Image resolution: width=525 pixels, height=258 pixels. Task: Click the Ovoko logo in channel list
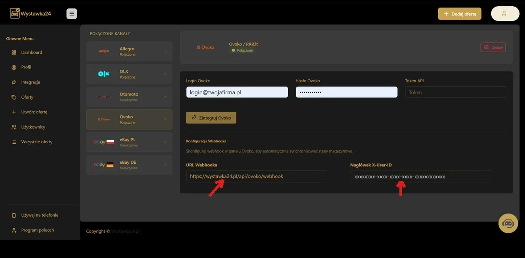coord(104,120)
